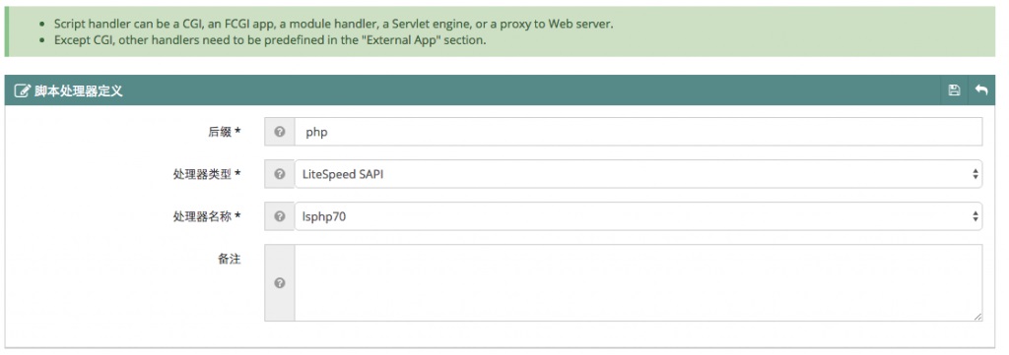Click the 处理器名称 * label
Screen dimensions: 1009x355
(x=207, y=216)
